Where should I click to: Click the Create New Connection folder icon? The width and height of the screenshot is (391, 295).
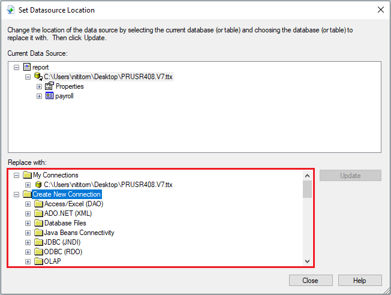(27, 194)
